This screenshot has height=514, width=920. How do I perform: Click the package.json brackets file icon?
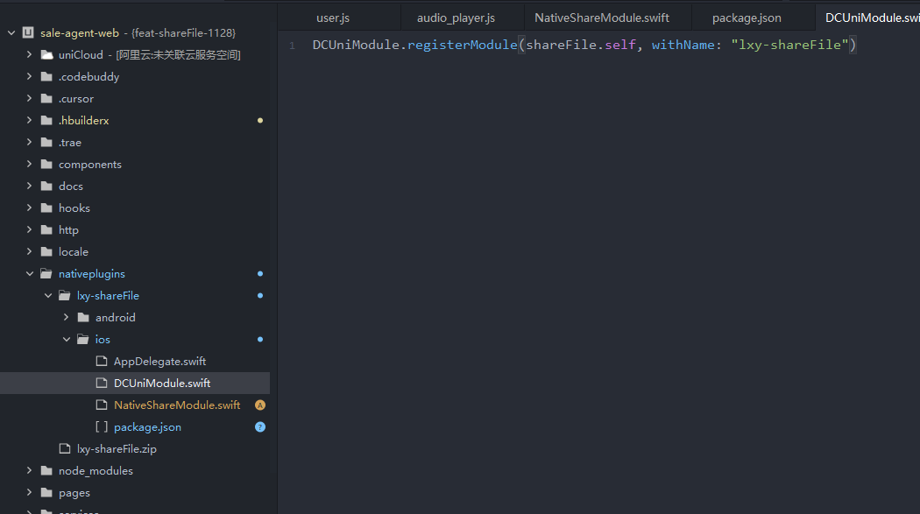(x=102, y=427)
